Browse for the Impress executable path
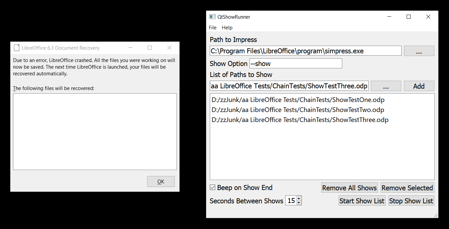Image resolution: width=449 pixels, height=229 pixels. coord(419,51)
